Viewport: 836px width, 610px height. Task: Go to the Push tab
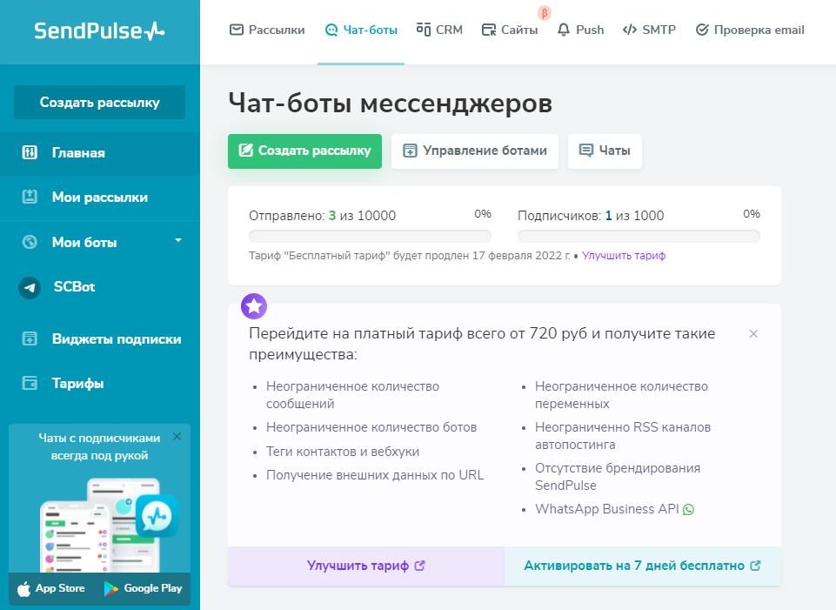(580, 30)
